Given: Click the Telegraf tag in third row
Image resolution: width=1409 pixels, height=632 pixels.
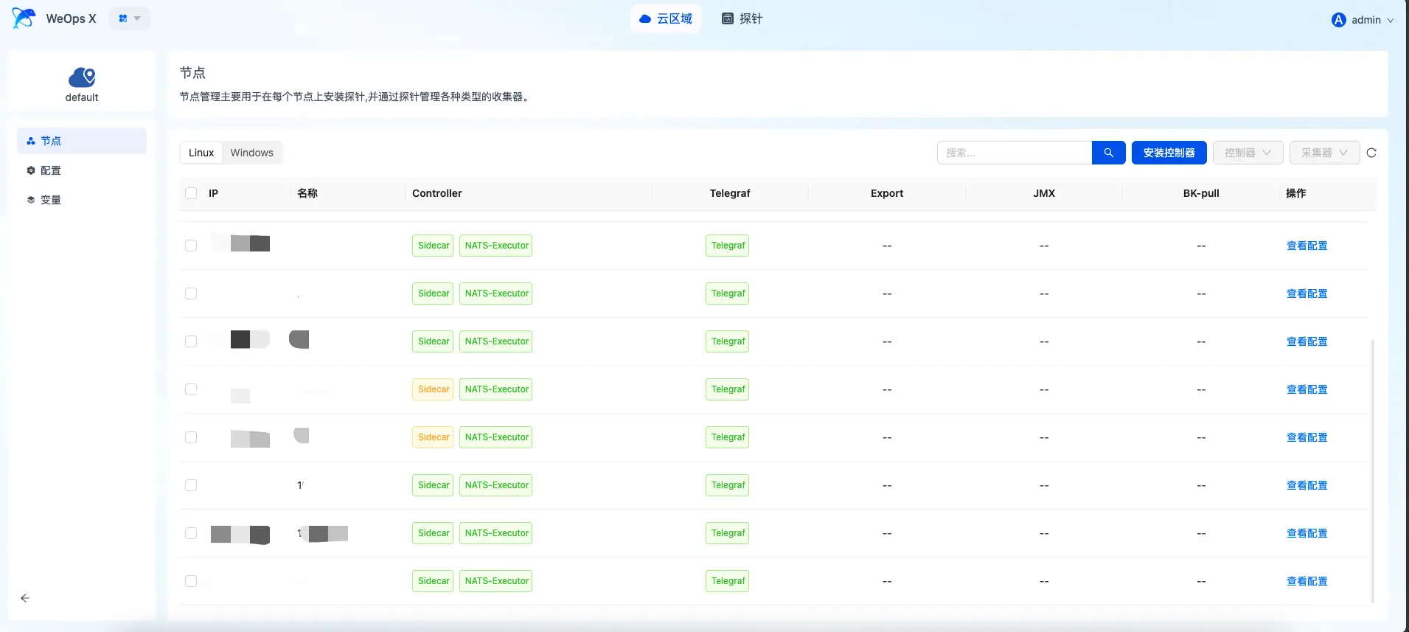Looking at the screenshot, I should [x=728, y=341].
